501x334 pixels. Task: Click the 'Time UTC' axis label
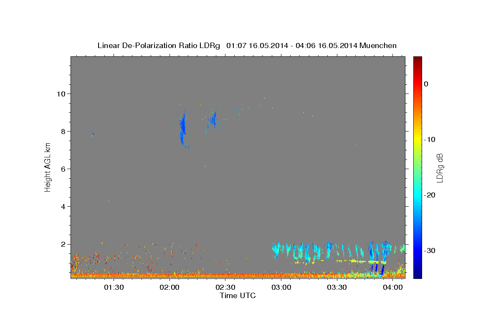[x=238, y=296]
